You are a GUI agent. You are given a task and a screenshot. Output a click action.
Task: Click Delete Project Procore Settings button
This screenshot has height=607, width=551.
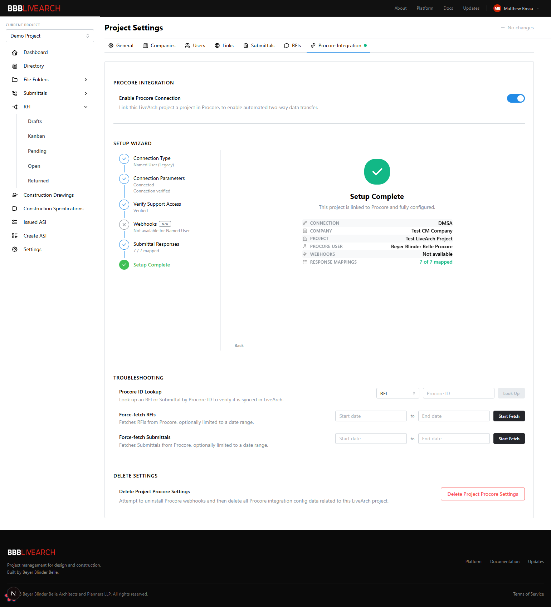[x=483, y=494]
